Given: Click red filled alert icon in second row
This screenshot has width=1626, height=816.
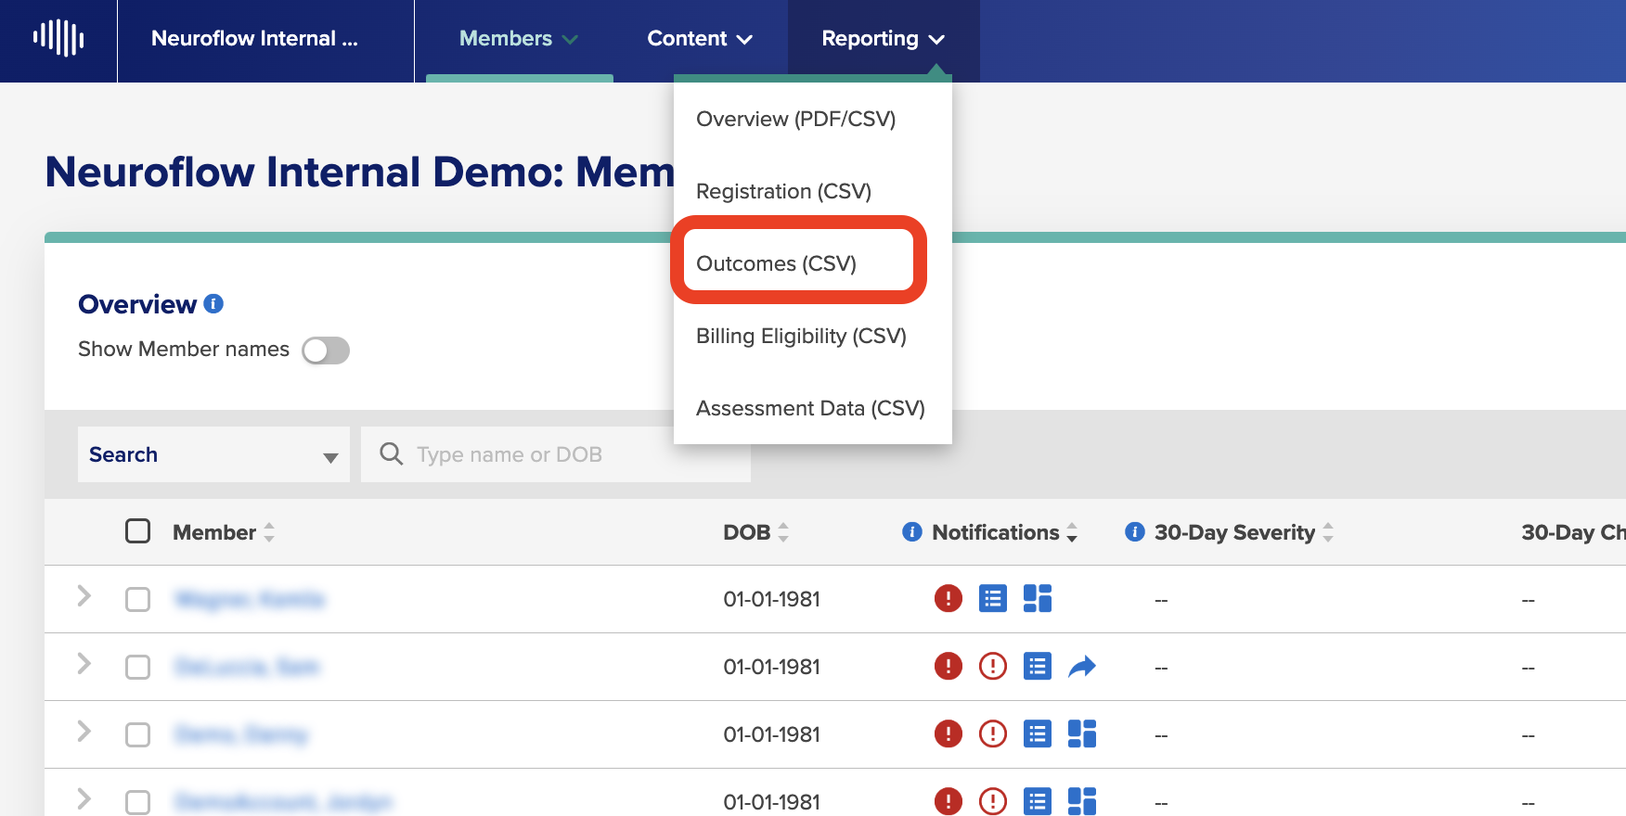Looking at the screenshot, I should pyautogui.click(x=948, y=666).
